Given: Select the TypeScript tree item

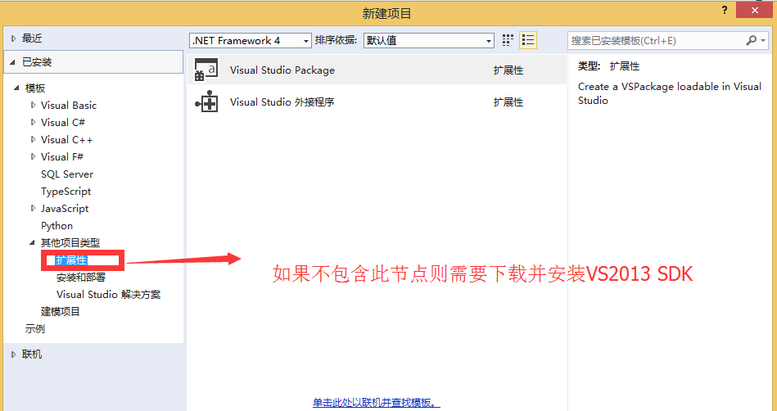Looking at the screenshot, I should pyautogui.click(x=66, y=191).
